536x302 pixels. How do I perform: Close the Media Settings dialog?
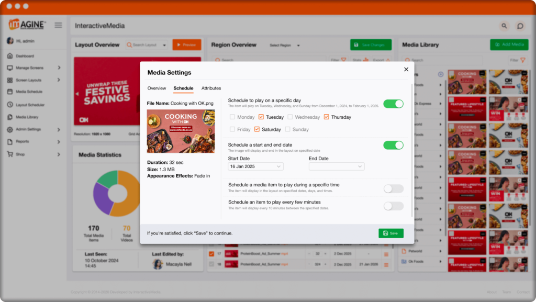point(406,70)
